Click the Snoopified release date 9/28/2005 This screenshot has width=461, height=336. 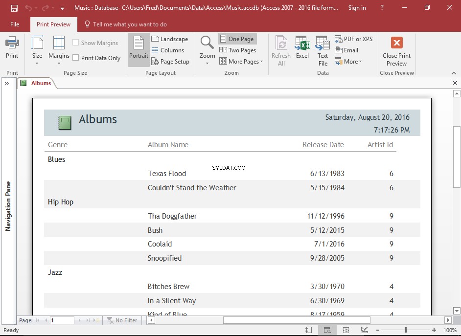327,258
